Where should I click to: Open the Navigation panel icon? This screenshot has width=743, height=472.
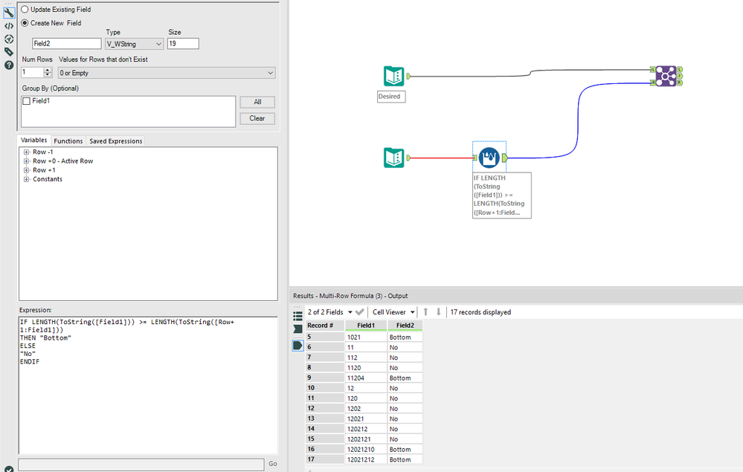[x=9, y=39]
